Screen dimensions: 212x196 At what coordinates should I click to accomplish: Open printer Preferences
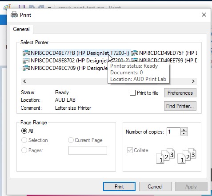pyautogui.click(x=180, y=93)
